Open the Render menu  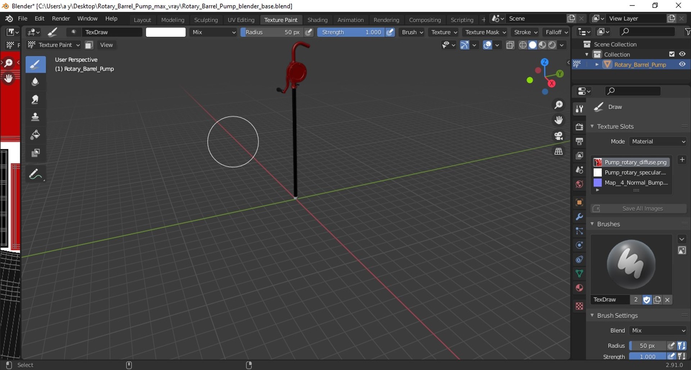click(61, 18)
